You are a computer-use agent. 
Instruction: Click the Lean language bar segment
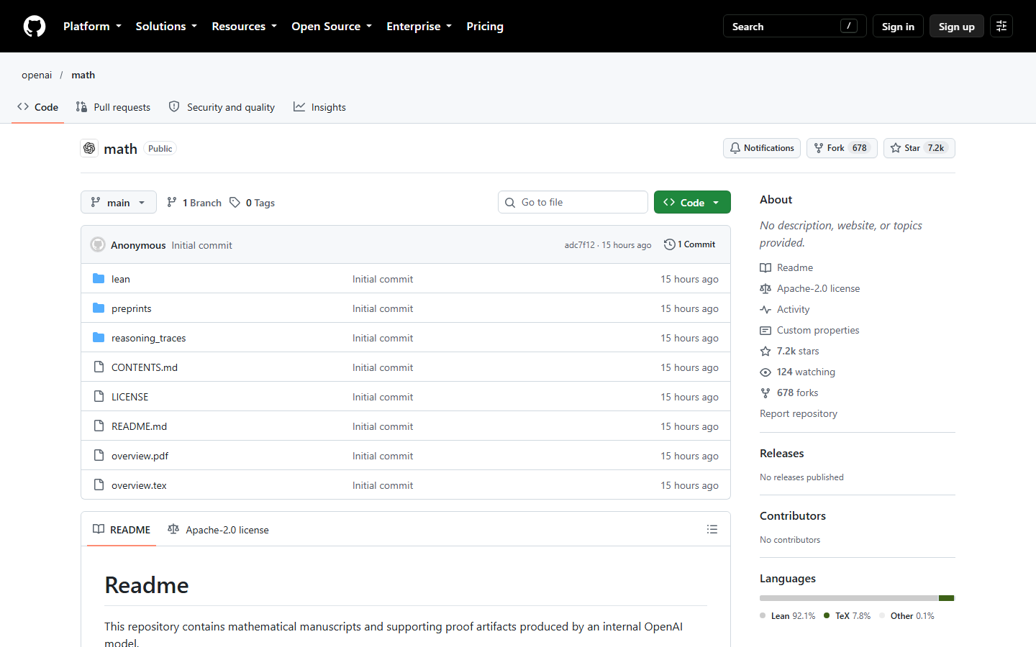pyautogui.click(x=849, y=598)
